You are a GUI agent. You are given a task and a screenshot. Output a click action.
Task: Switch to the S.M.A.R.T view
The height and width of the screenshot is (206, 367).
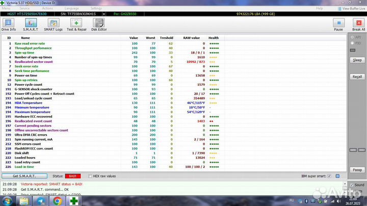(x=30, y=25)
